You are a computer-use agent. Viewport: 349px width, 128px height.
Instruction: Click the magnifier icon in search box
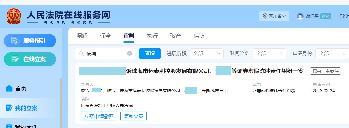[x=81, y=54]
